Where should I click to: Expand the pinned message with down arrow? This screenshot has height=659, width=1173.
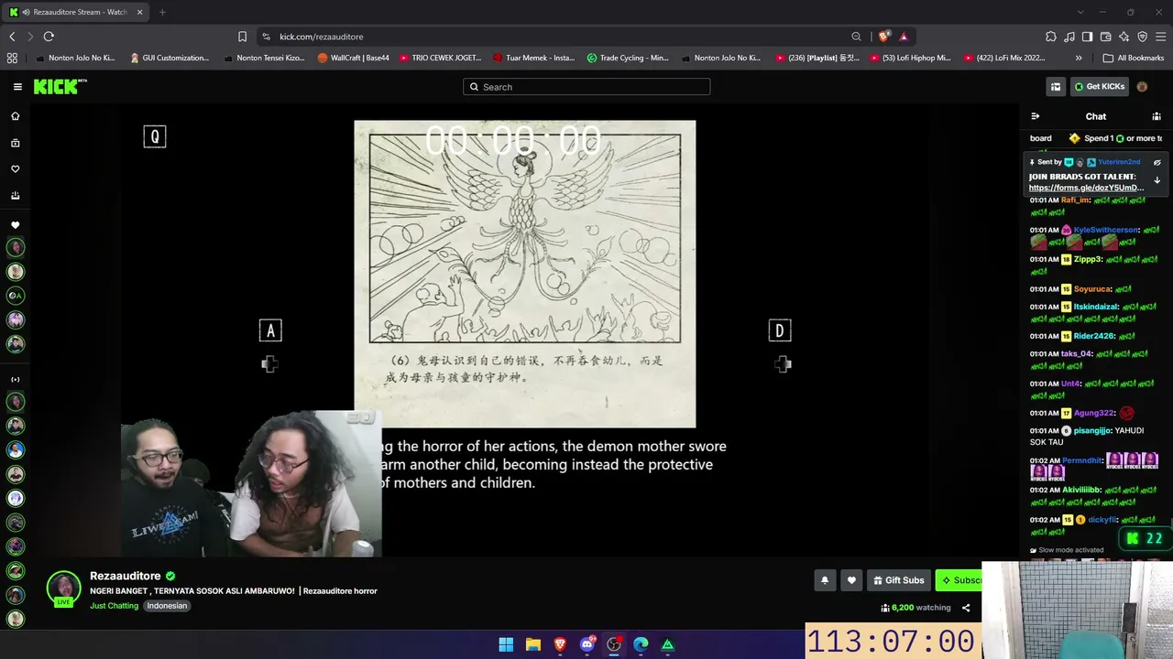(1157, 180)
